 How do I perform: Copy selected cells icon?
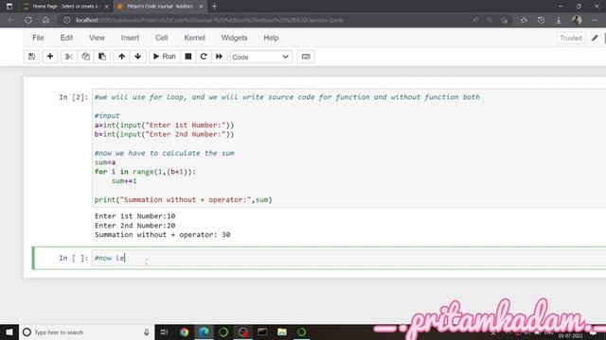pyautogui.click(x=85, y=57)
